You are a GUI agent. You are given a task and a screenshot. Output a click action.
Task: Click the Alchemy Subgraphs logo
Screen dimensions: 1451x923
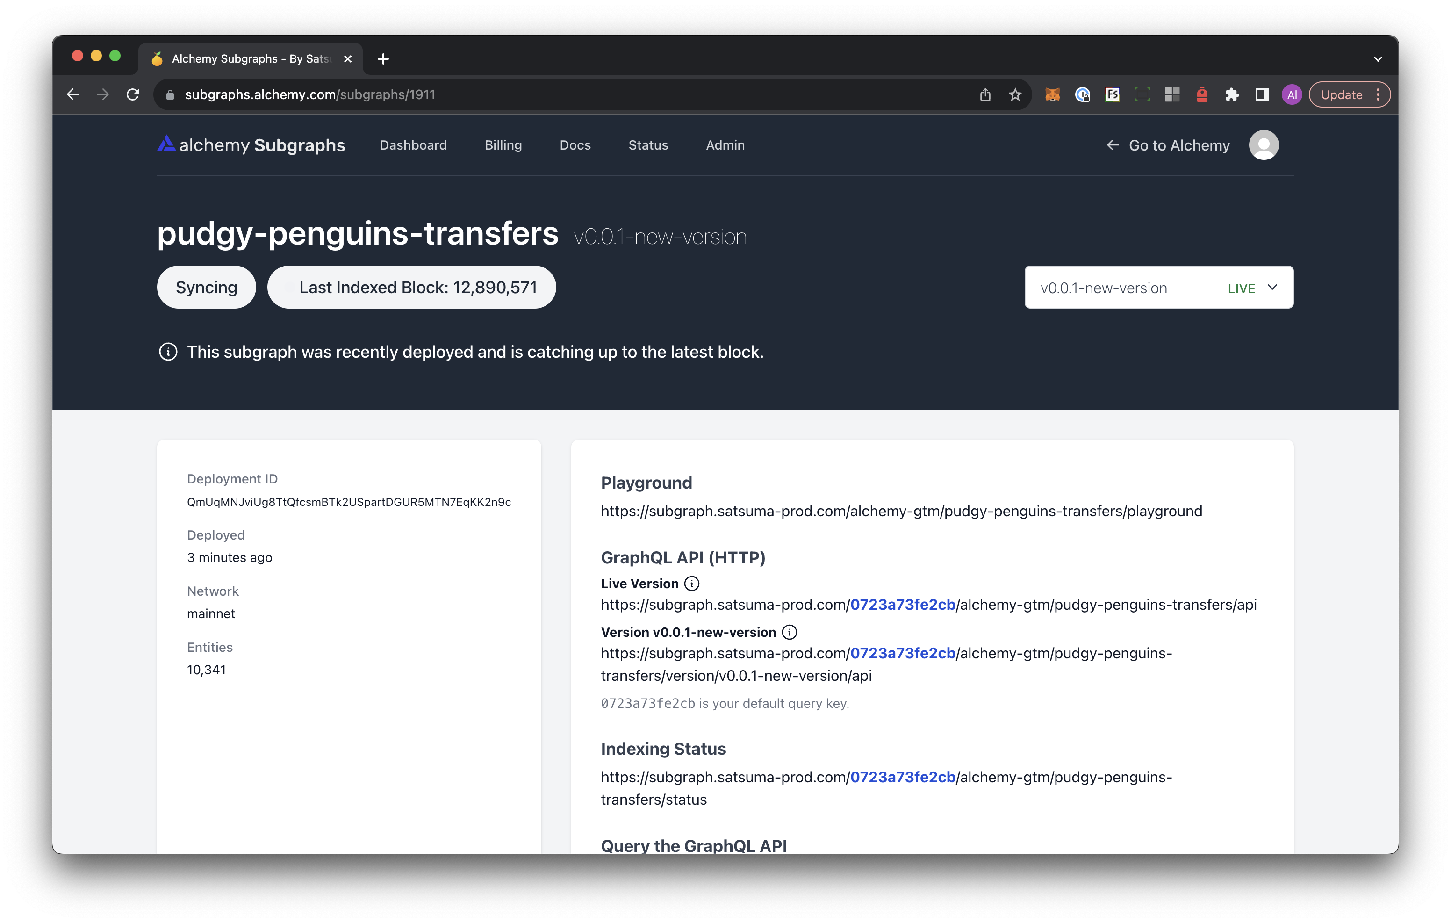[251, 144]
